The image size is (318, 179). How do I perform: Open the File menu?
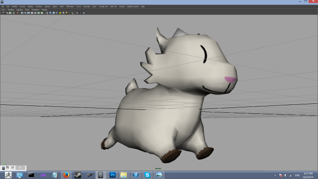tap(2, 6)
